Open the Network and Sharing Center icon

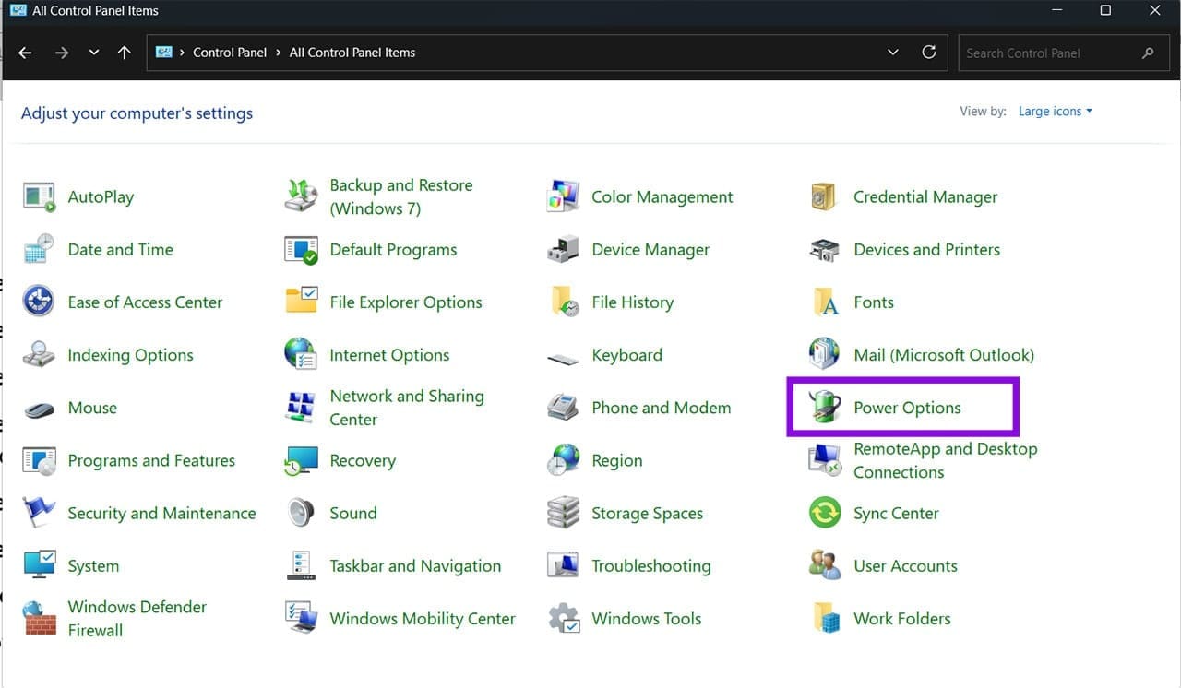(x=301, y=408)
